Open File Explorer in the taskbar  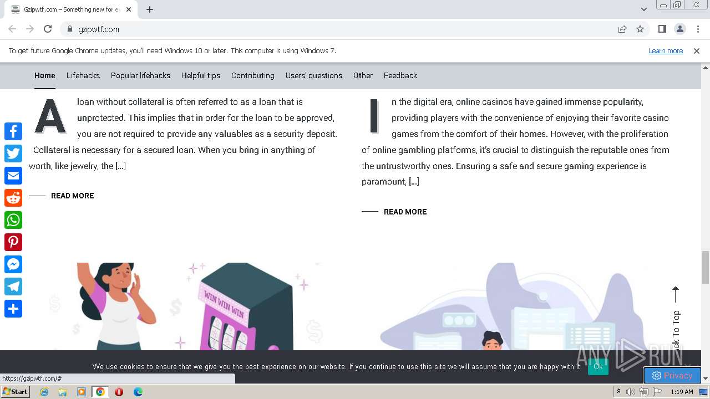(63, 392)
